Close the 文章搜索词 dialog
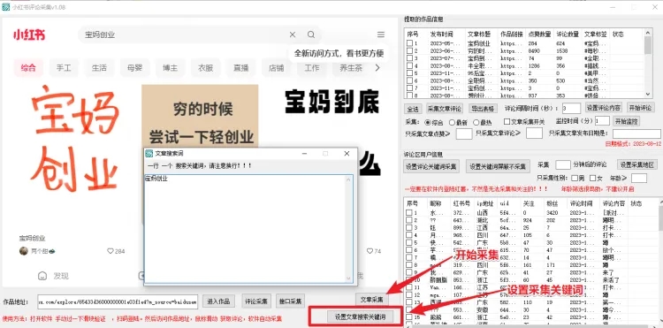The image size is (663, 328). pyautogui.click(x=347, y=154)
